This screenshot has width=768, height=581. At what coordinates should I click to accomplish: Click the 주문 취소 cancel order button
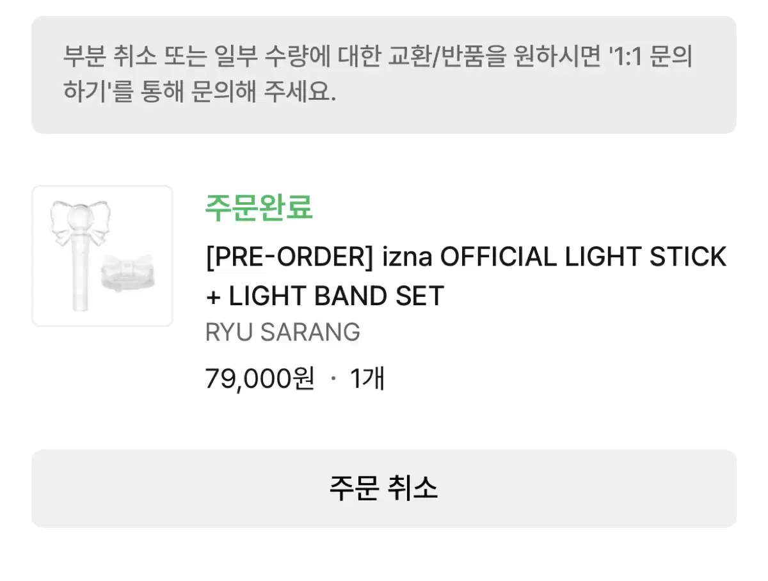tap(384, 488)
